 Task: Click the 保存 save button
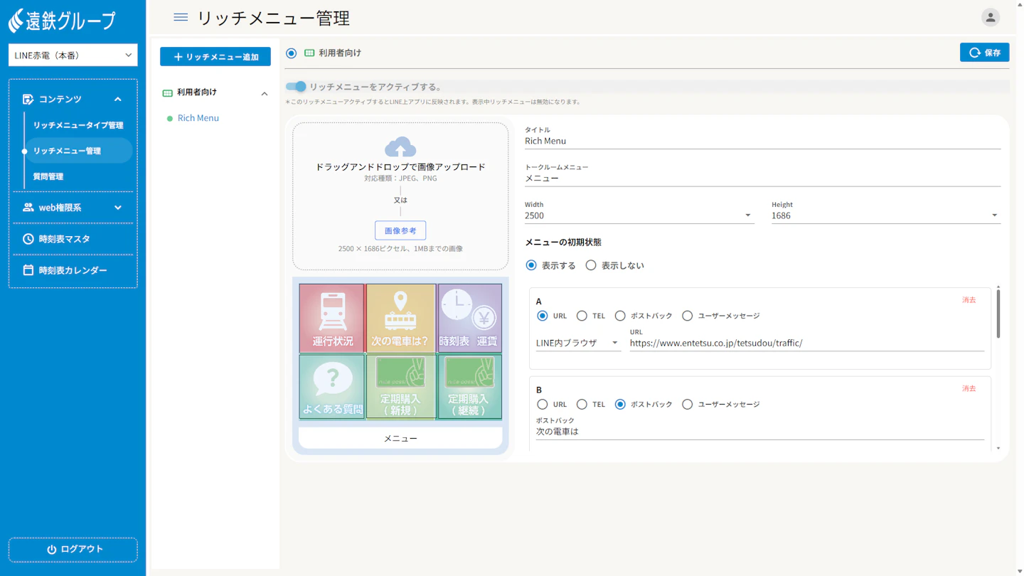pyautogui.click(x=984, y=53)
